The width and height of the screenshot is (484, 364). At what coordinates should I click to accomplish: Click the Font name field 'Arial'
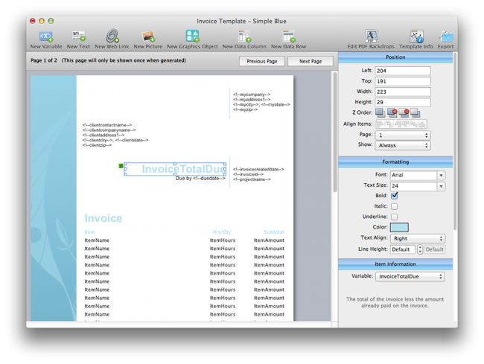click(413, 175)
